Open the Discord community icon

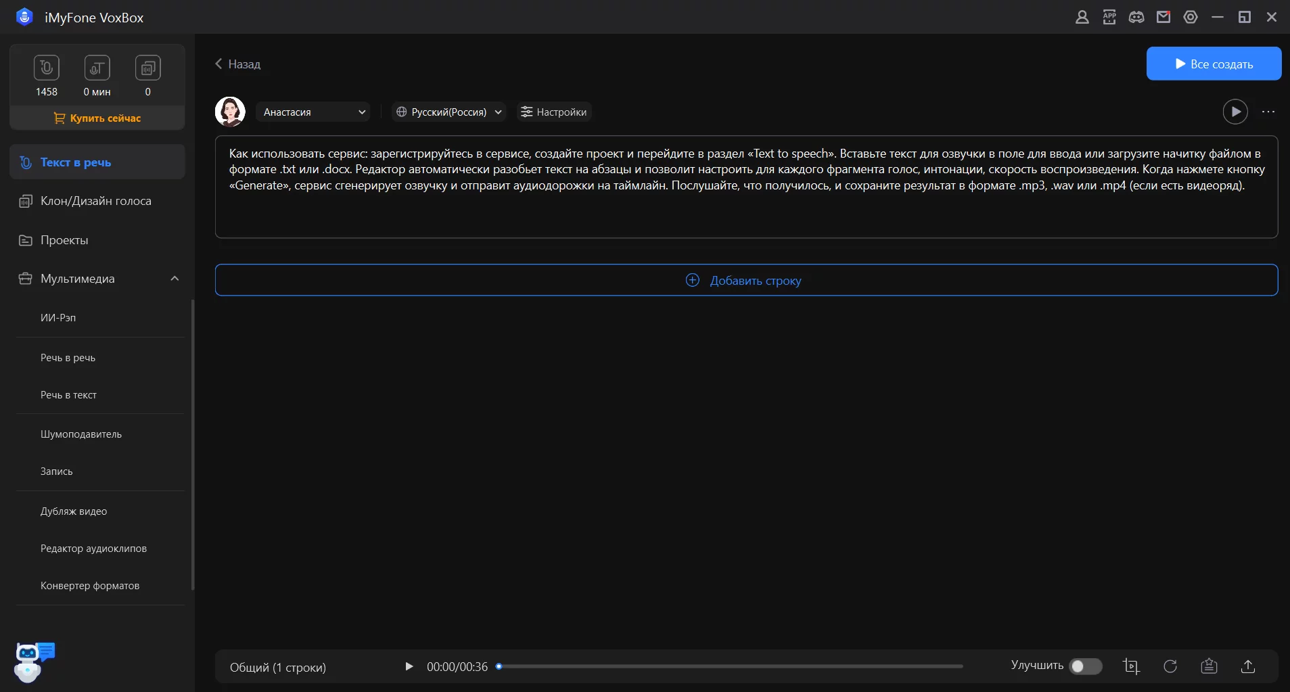(x=1136, y=17)
